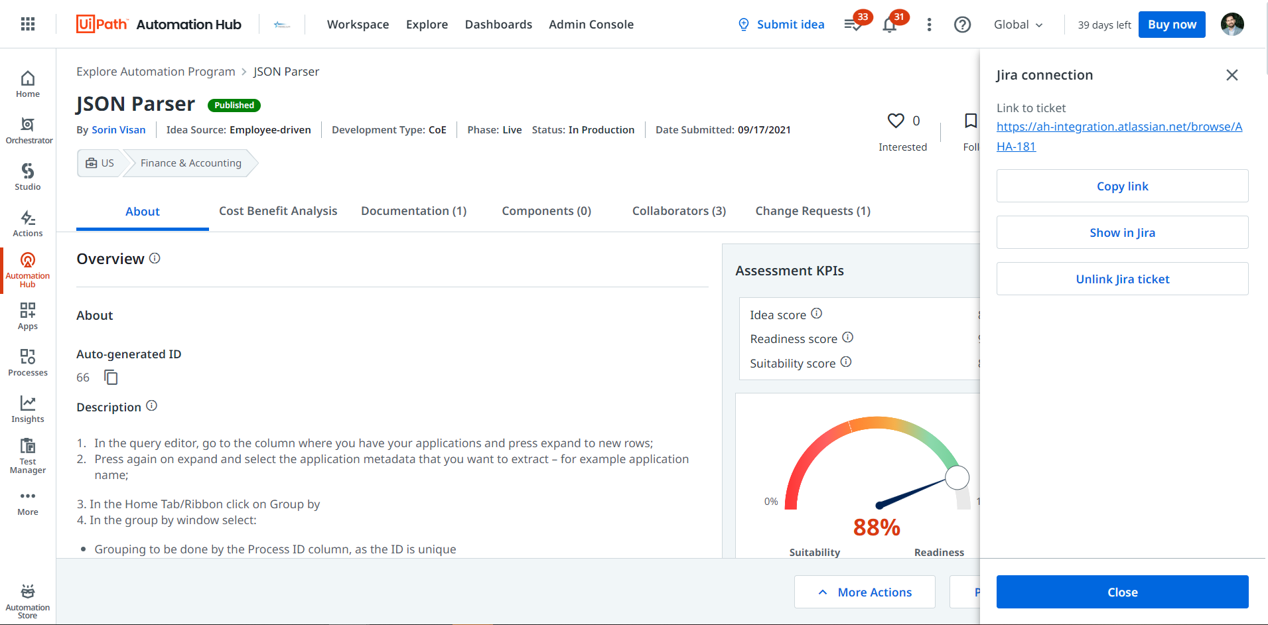This screenshot has width=1268, height=625.
Task: Open the AHA-181 Jira ticket link
Action: coord(1119,137)
